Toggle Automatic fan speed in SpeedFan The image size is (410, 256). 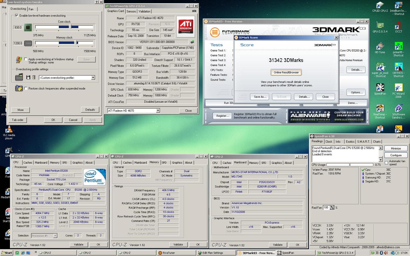tap(386, 163)
